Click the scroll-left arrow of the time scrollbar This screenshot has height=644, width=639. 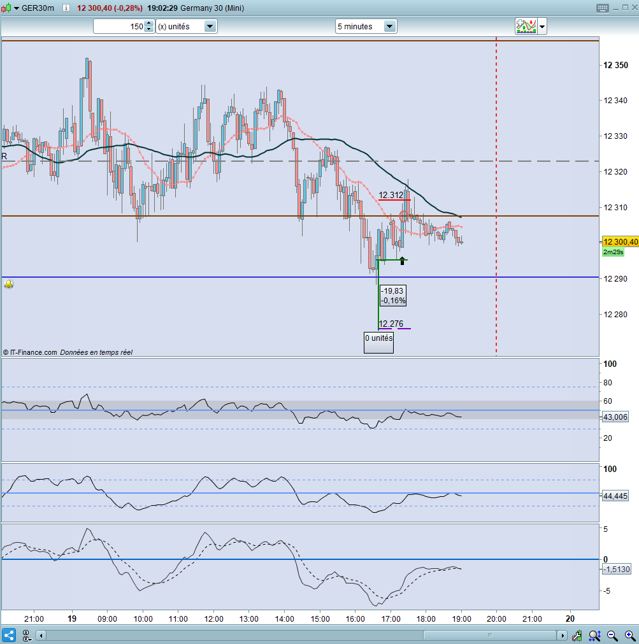point(41,636)
